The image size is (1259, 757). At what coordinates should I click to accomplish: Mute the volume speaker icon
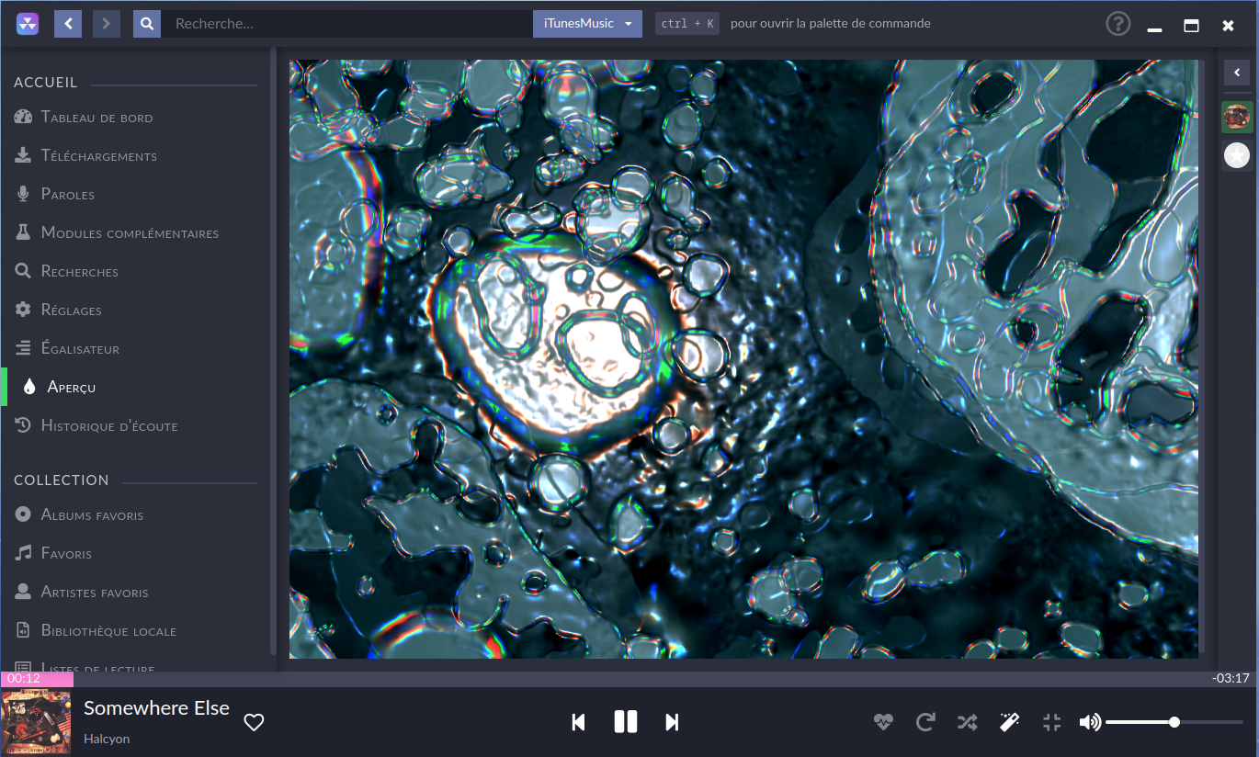[1090, 722]
